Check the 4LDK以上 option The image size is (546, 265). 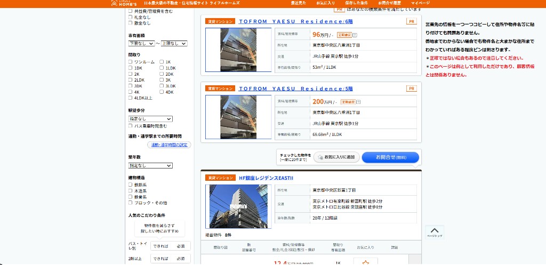click(x=130, y=98)
